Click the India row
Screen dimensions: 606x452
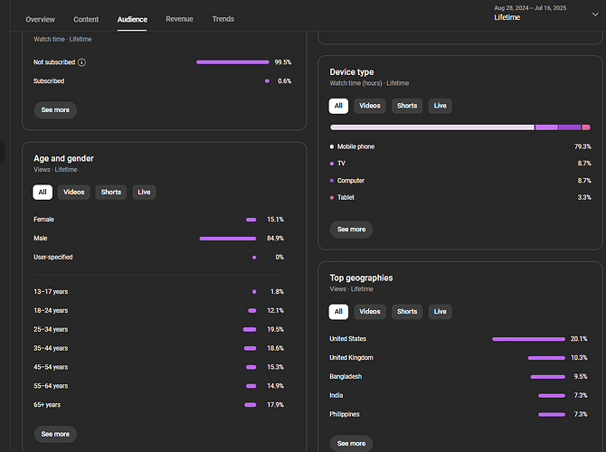[459, 396]
